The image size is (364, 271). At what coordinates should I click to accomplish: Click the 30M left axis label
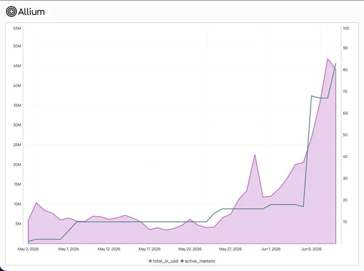[x=17, y=125]
